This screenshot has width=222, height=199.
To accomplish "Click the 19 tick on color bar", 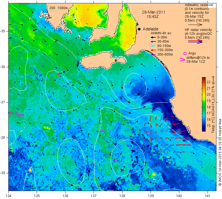I will coord(209,101).
